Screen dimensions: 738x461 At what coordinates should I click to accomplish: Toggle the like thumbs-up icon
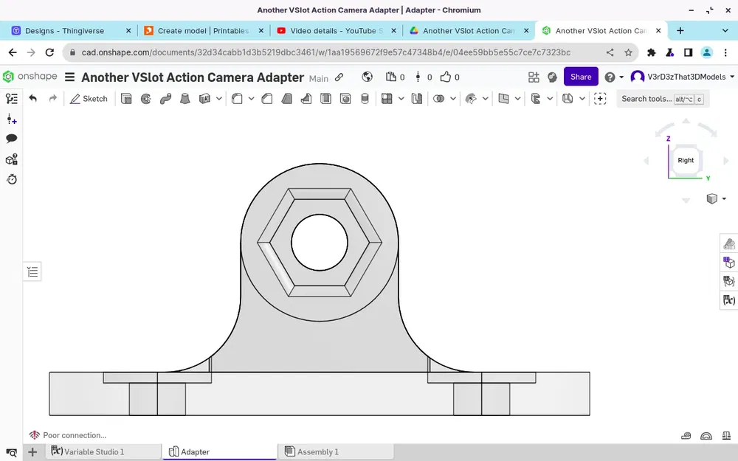445,77
